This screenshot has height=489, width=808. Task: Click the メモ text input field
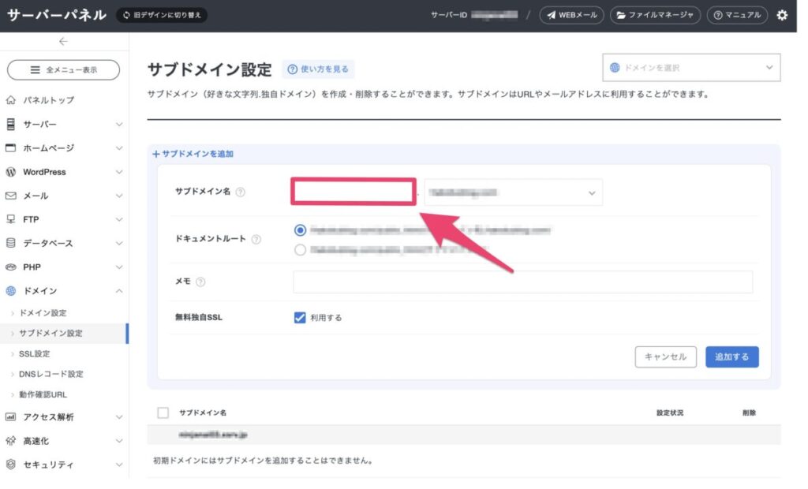click(x=522, y=282)
